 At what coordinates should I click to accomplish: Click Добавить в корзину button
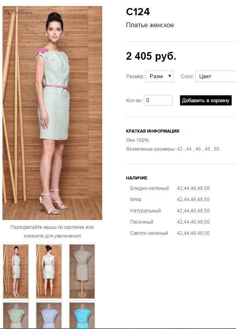click(x=206, y=100)
